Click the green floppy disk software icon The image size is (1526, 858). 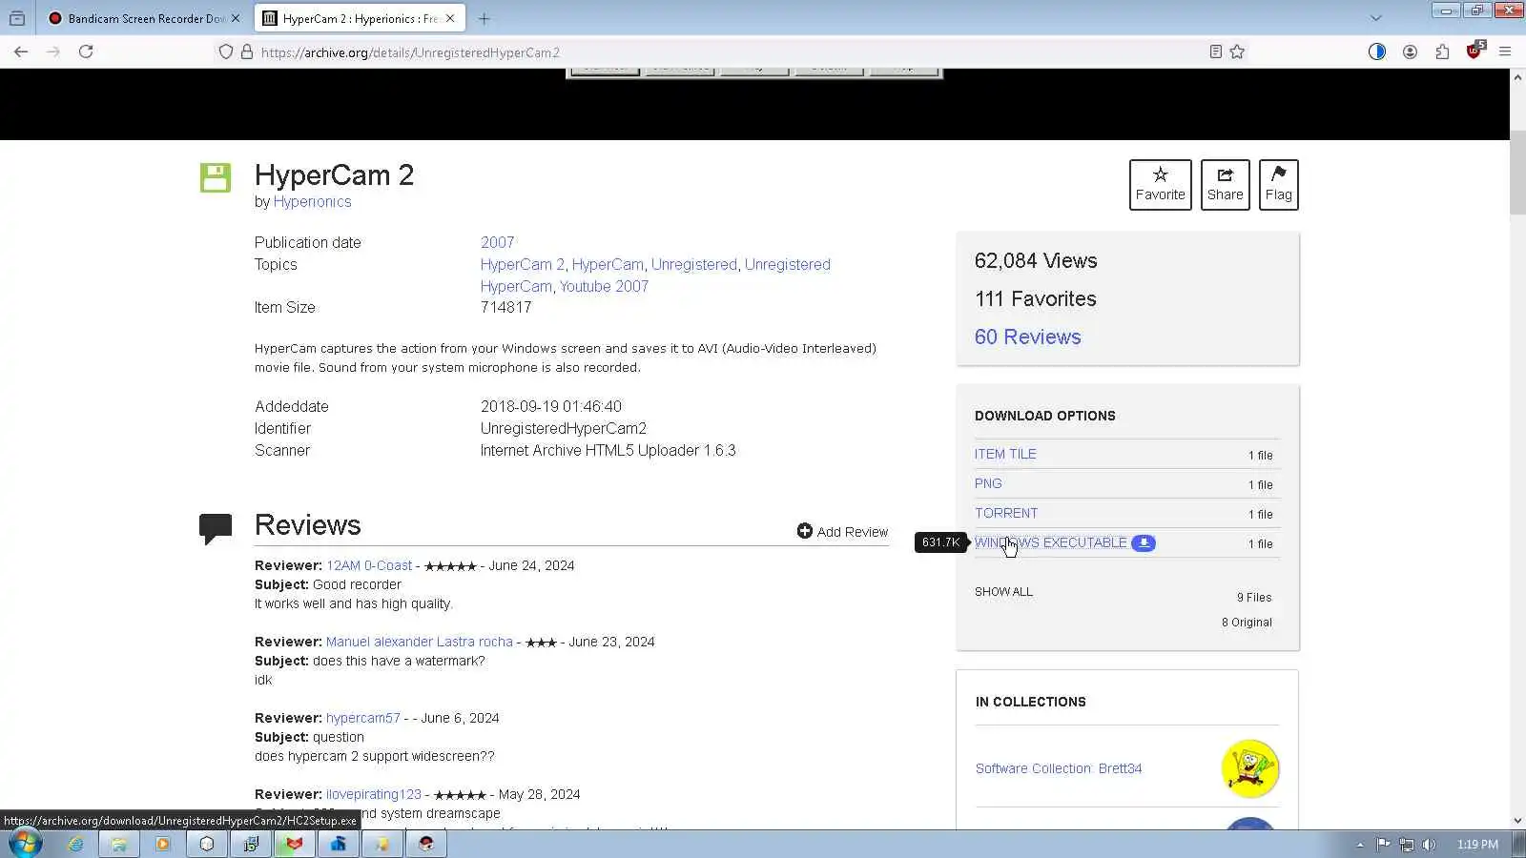click(x=216, y=177)
